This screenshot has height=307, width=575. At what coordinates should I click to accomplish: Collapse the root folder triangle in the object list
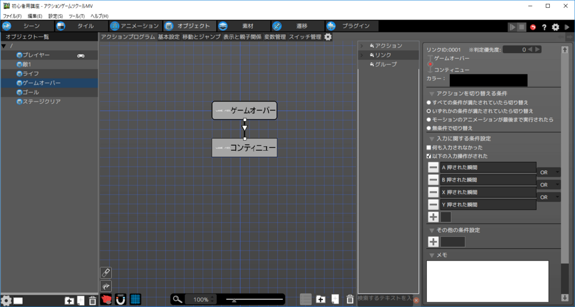coord(4,46)
